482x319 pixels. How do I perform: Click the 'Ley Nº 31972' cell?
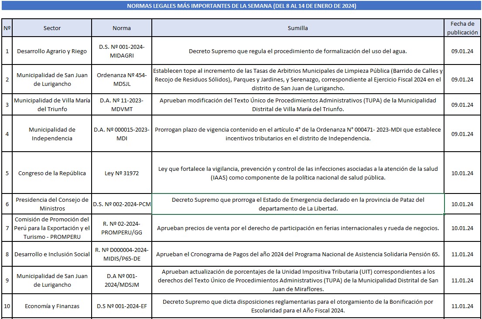121,173
